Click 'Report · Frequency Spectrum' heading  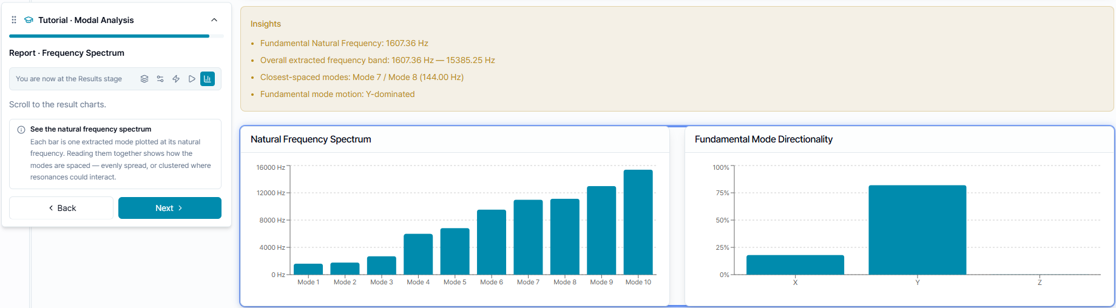67,53
